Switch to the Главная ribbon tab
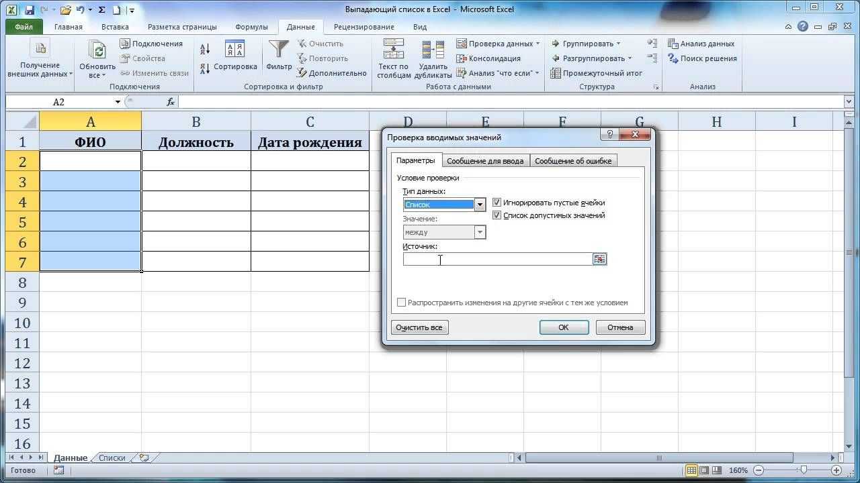860x483 pixels. tap(69, 27)
